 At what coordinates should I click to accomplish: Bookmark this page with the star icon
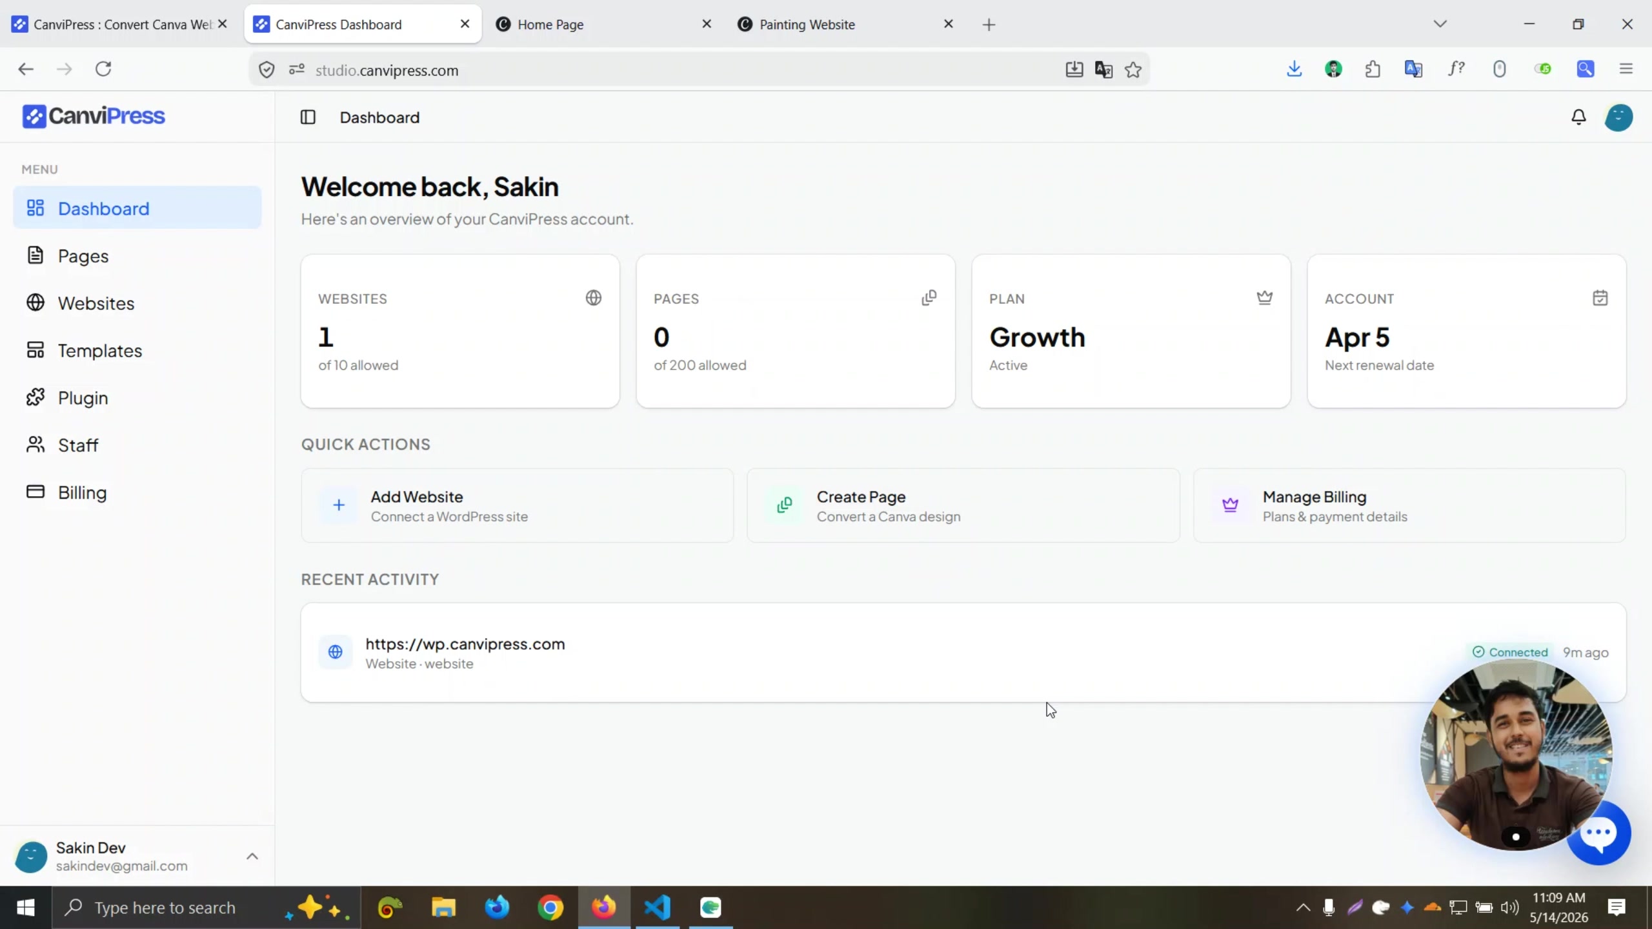pyautogui.click(x=1133, y=70)
